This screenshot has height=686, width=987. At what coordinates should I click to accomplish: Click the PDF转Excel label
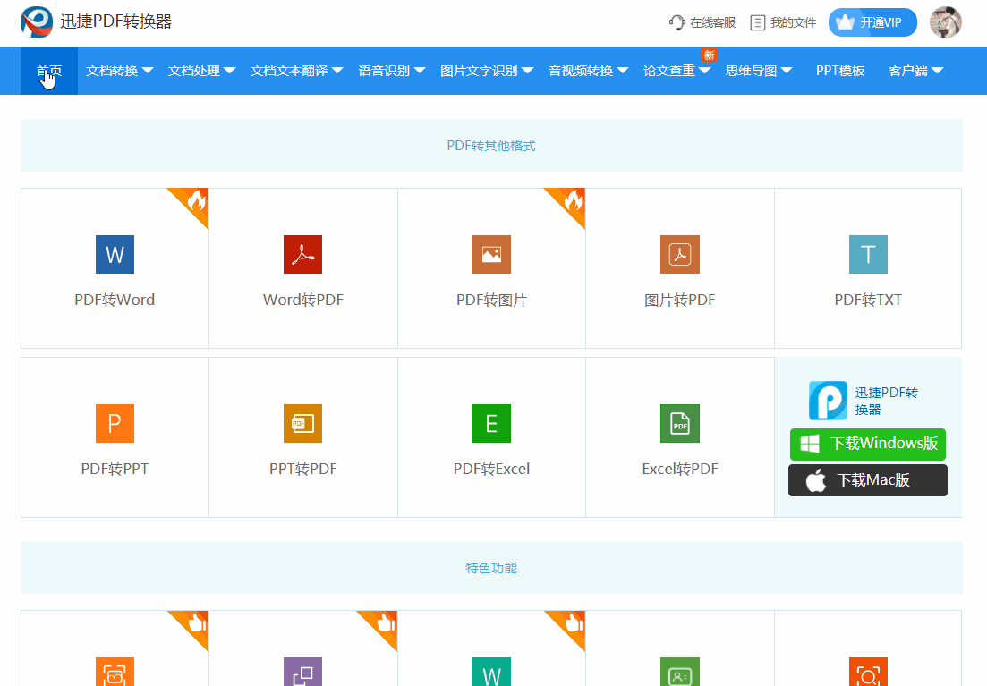pos(491,469)
